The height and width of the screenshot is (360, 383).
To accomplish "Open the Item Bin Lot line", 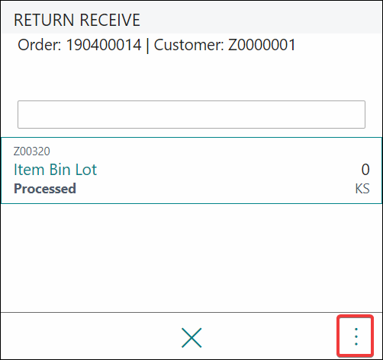I will click(55, 170).
